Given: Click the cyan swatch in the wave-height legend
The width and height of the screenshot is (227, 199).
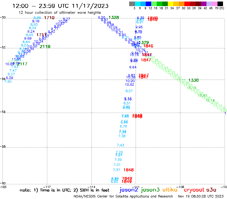Looking at the screenshot, I should pyautogui.click(x=138, y=4).
